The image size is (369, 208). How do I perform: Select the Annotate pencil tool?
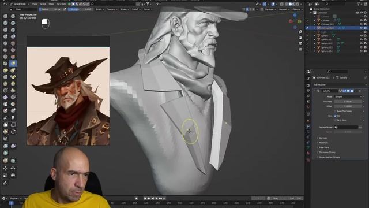point(5,183)
